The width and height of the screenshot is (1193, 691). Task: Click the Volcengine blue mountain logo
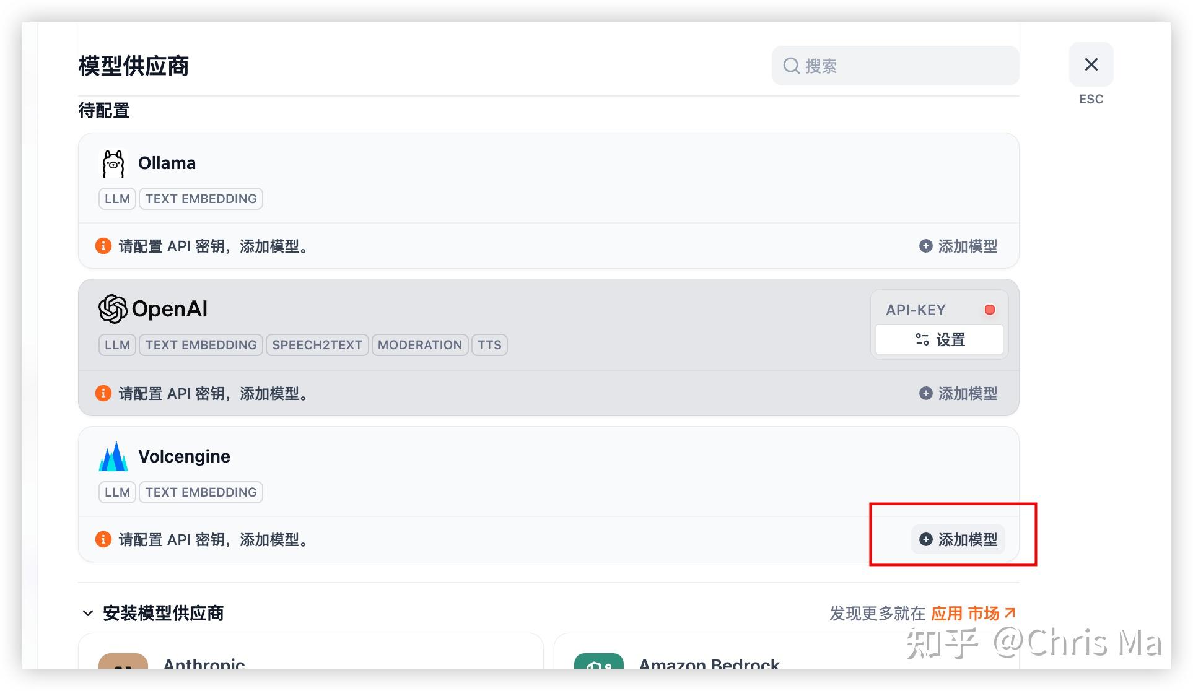click(x=113, y=457)
